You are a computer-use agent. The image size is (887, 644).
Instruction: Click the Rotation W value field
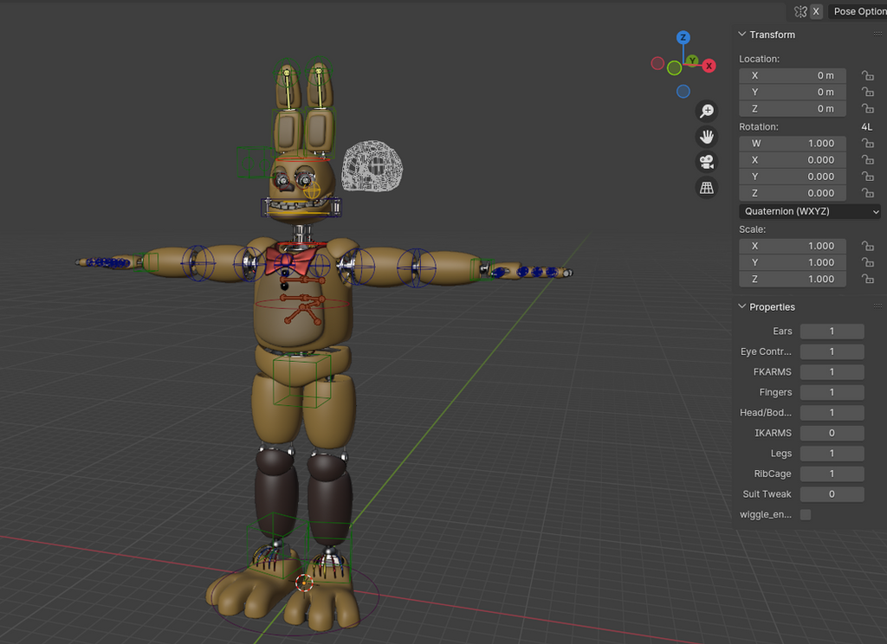pyautogui.click(x=793, y=144)
